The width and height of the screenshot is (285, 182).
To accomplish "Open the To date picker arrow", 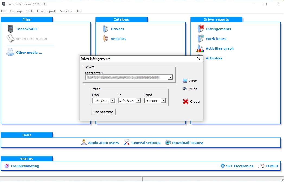I will [x=138, y=101].
